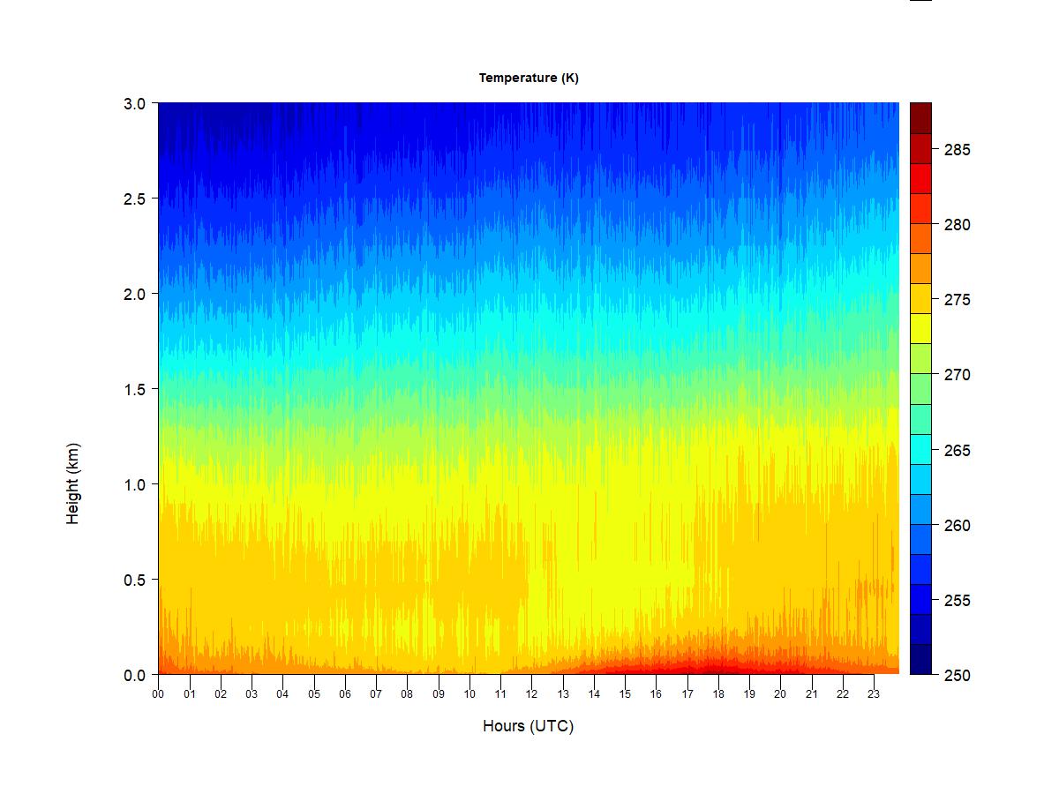This screenshot has width=1059, height=794.
Task: Click height tick label "3.0"
Action: (135, 103)
